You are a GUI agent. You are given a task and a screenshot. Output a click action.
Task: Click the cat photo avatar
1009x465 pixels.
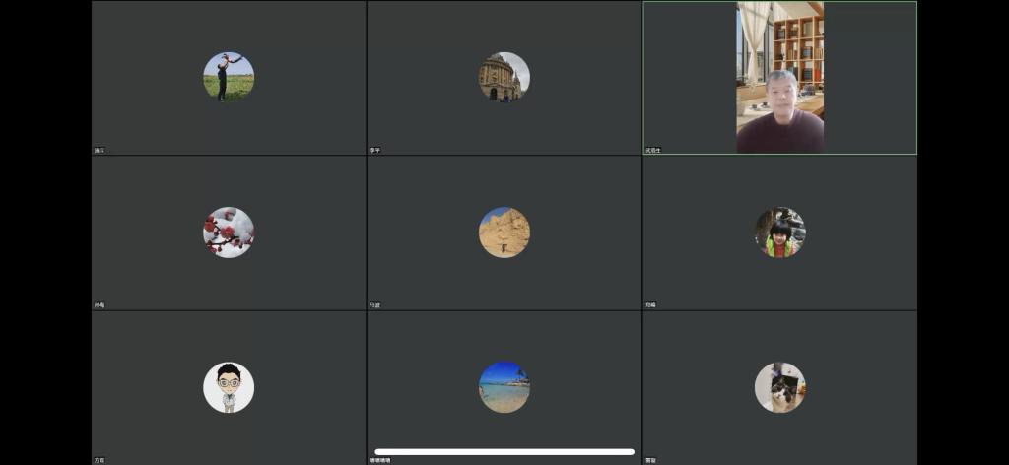click(x=779, y=387)
